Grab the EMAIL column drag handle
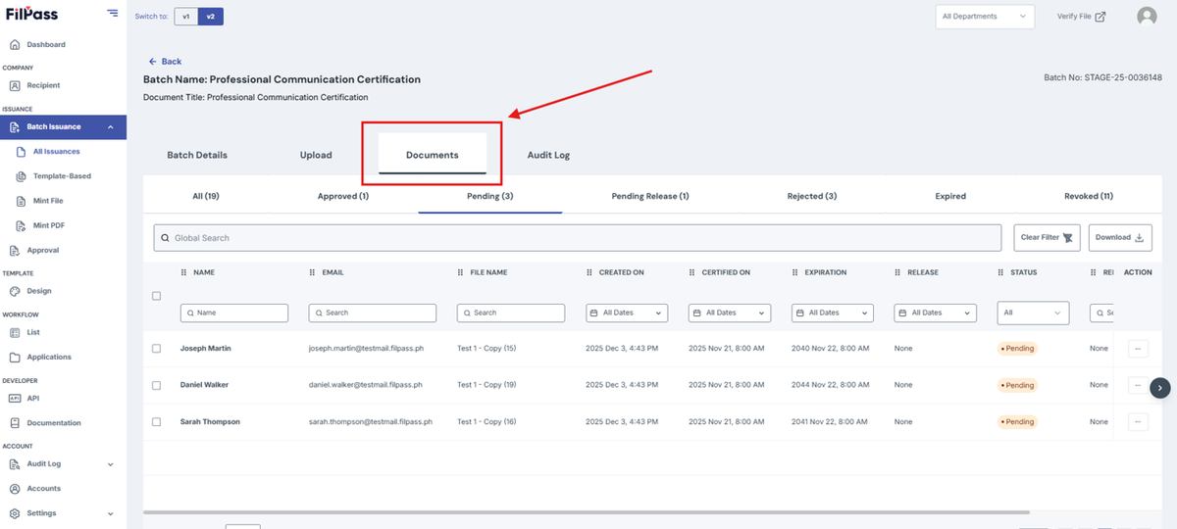1177x529 pixels. coord(313,272)
